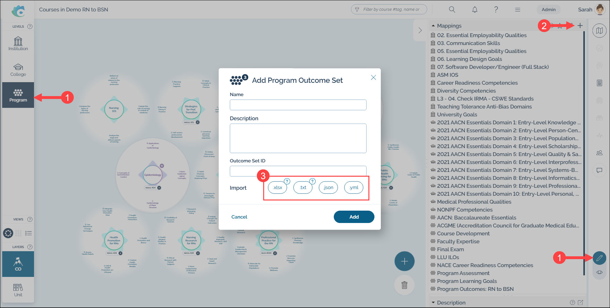Image resolution: width=610 pixels, height=308 pixels.
Task: Open the notifications bell
Action: click(x=475, y=10)
